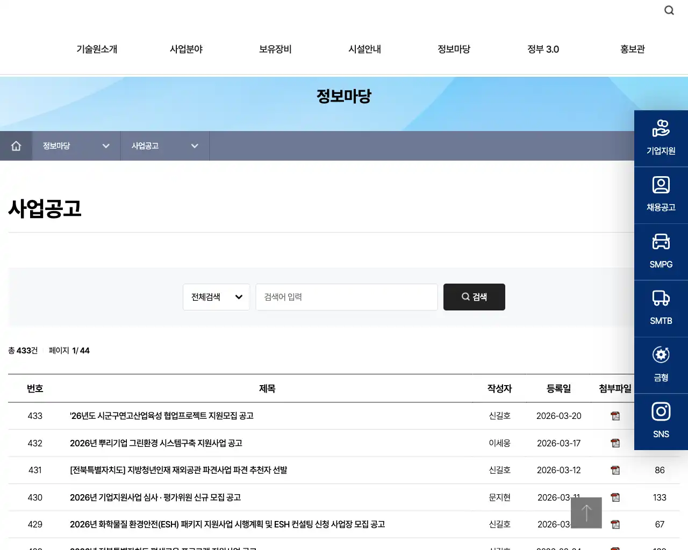This screenshot has height=550, width=688.
Task: Click the scroll-to-top arrow button
Action: click(x=586, y=513)
